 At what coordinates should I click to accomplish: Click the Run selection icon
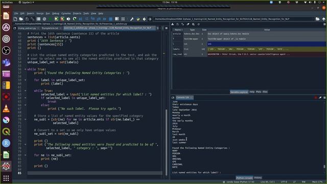pyautogui.click(x=68, y=19)
